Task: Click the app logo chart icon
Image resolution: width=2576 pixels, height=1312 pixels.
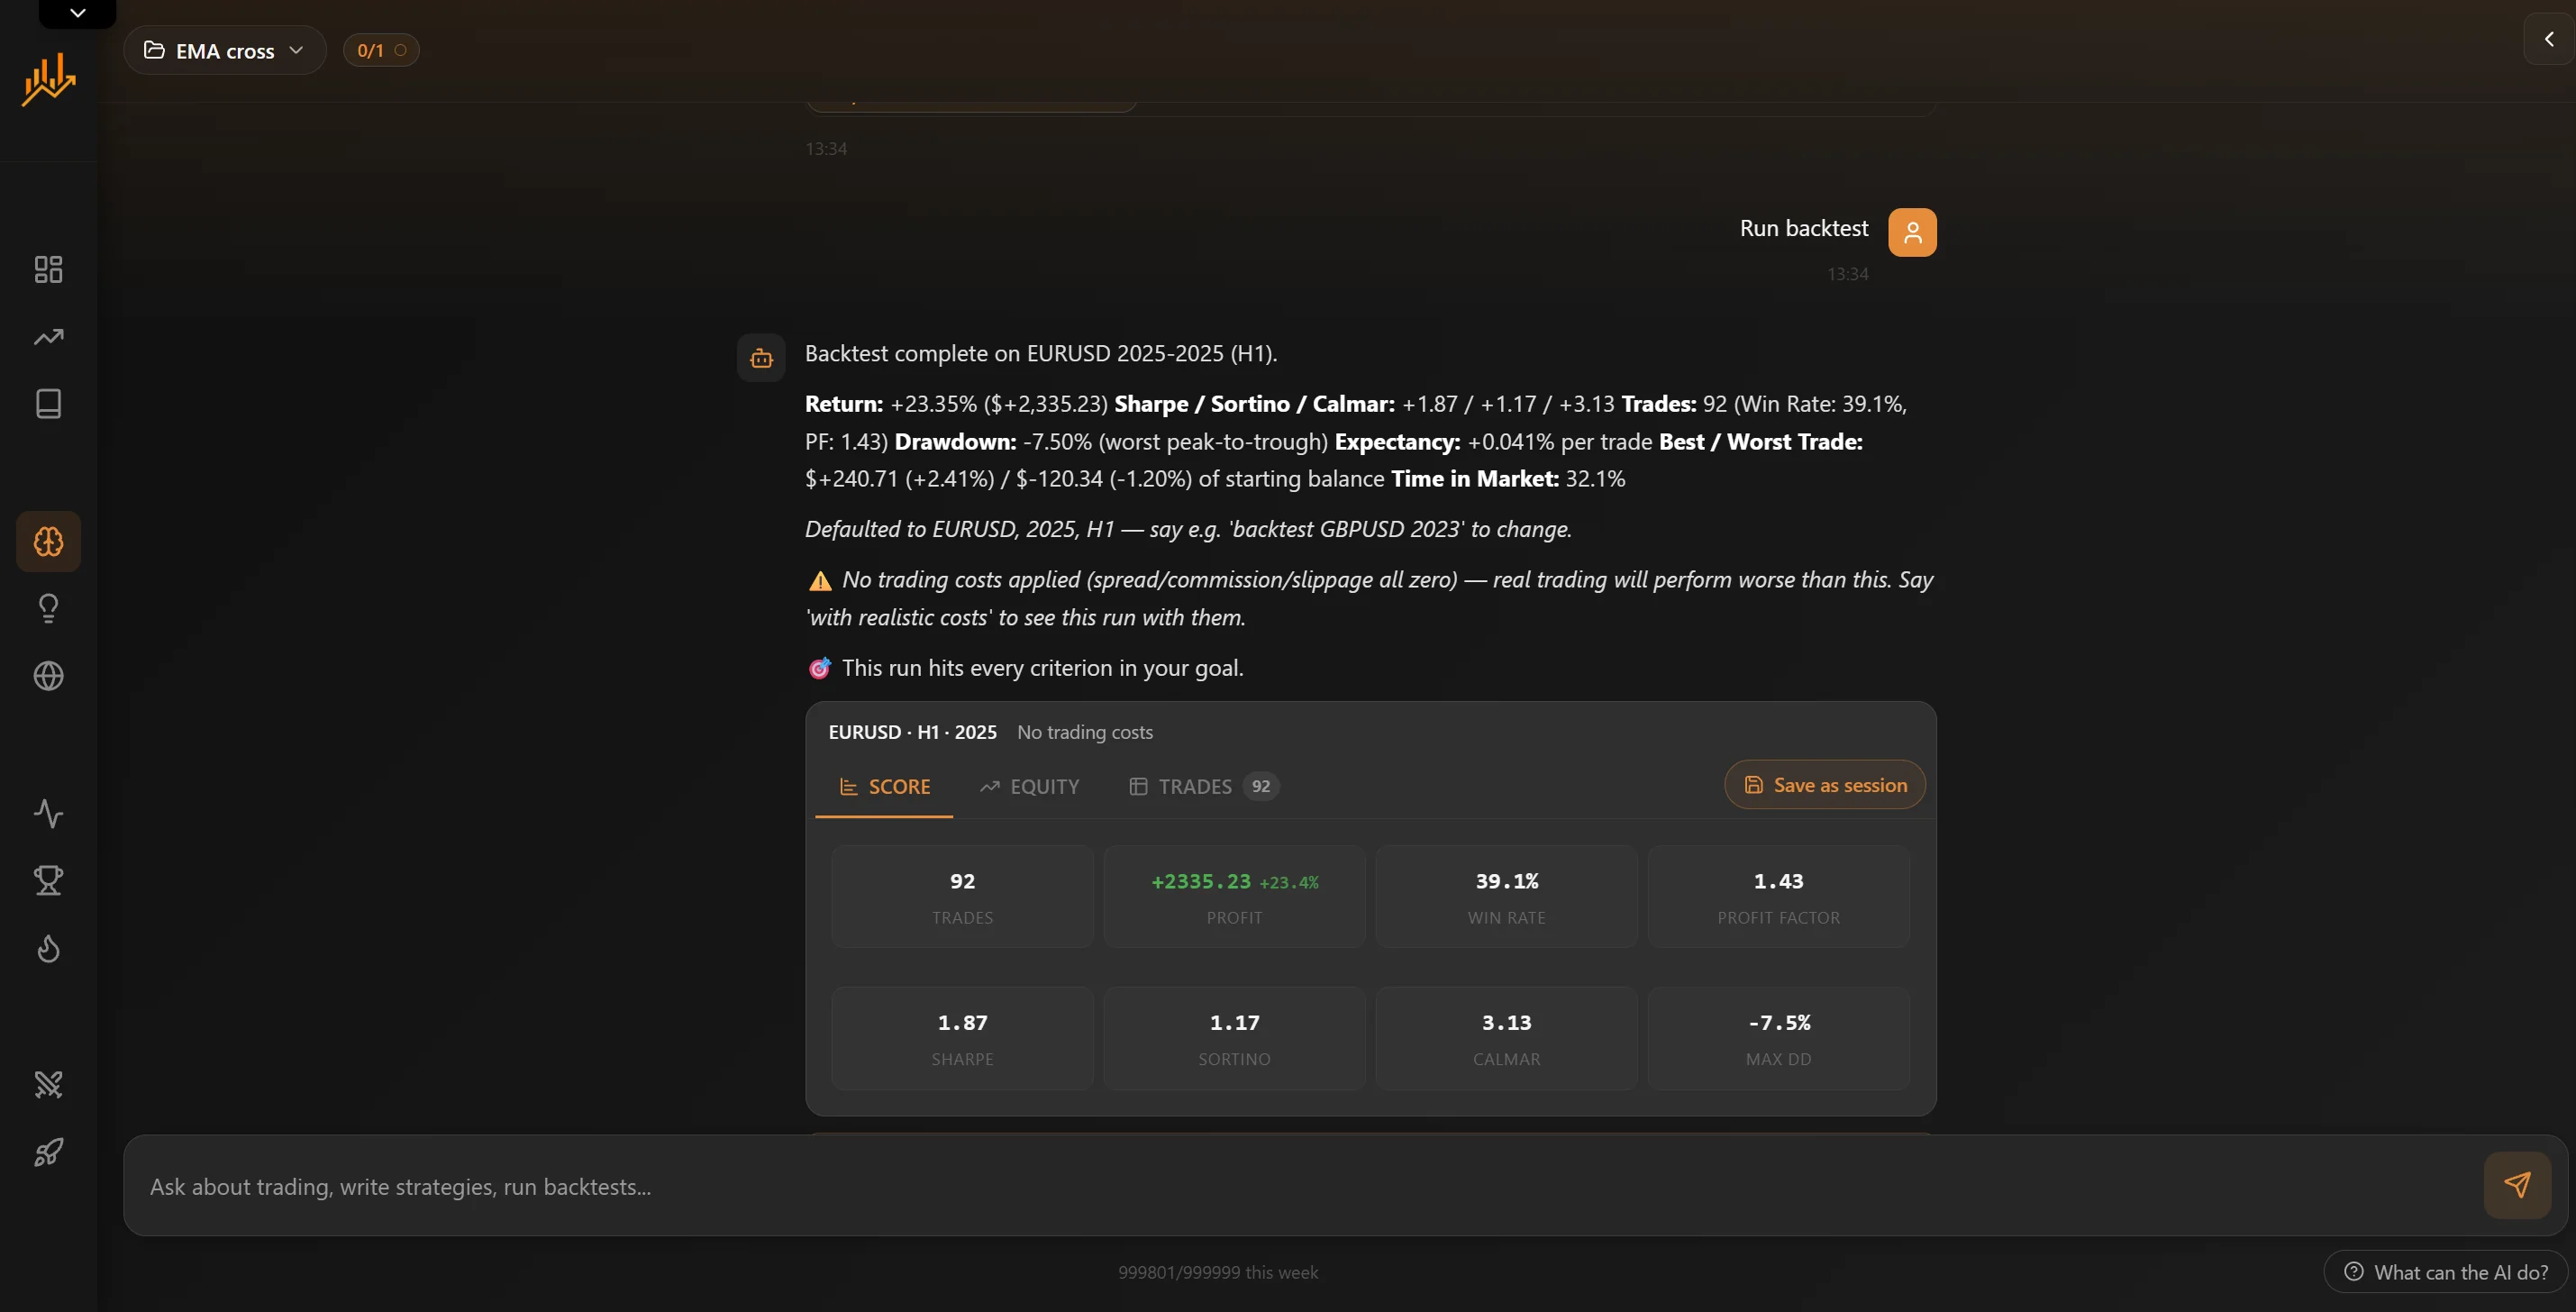Action: click(x=48, y=79)
